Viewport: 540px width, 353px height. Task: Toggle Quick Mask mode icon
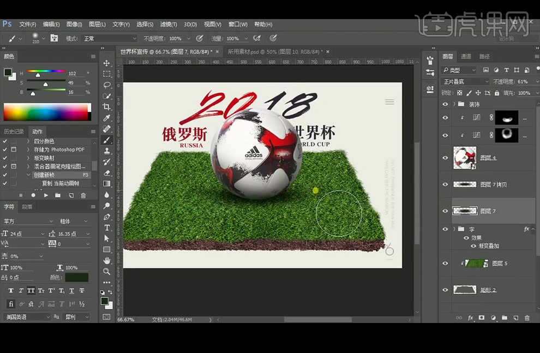click(107, 317)
